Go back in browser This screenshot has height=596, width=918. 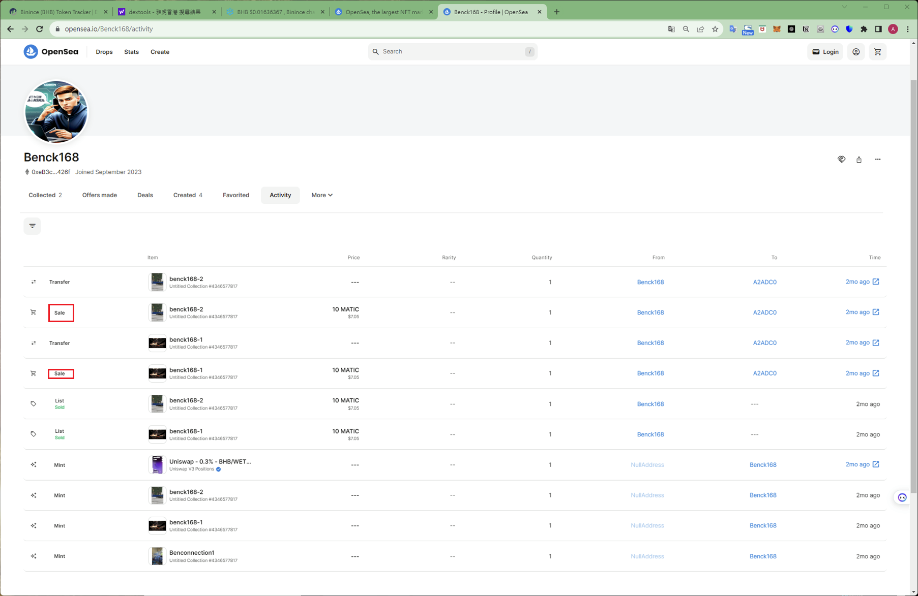[x=11, y=29]
